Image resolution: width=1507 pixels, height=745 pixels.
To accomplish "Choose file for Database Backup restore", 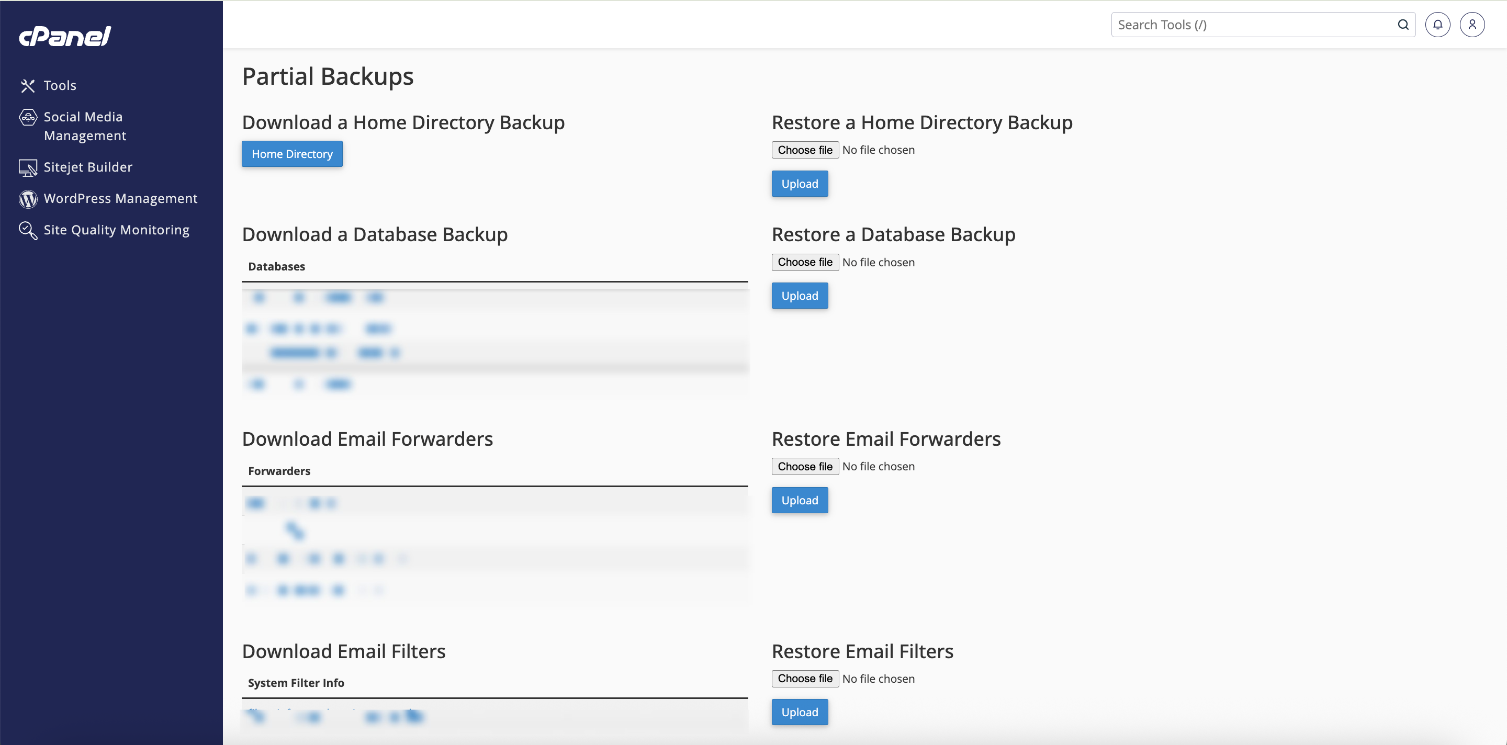I will point(804,262).
